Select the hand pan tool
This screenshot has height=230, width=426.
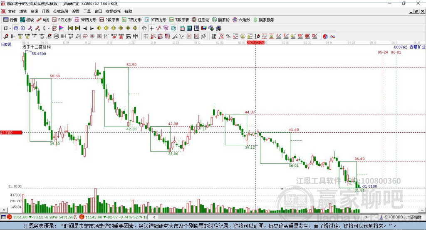coord(144,28)
